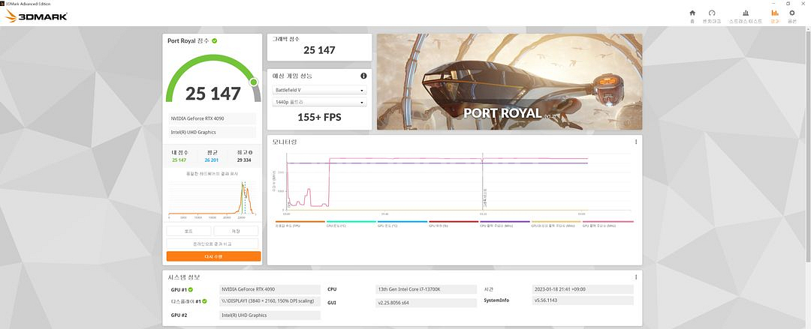Click the estimated game performance info icon
This screenshot has height=329, width=811.
pyautogui.click(x=363, y=76)
